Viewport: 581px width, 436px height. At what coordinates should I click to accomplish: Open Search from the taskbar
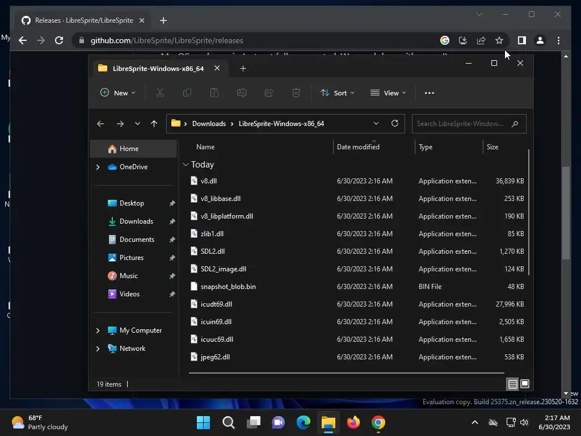[x=228, y=422]
